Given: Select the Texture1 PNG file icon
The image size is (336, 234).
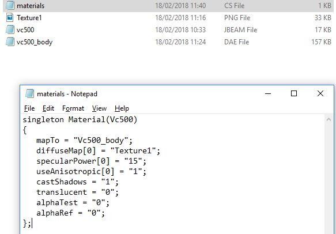Looking at the screenshot, I should (10, 17).
